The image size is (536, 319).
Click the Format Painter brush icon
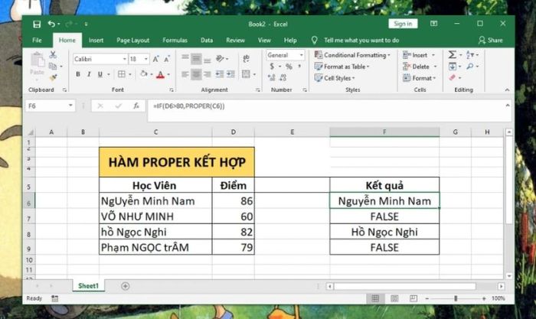point(53,77)
